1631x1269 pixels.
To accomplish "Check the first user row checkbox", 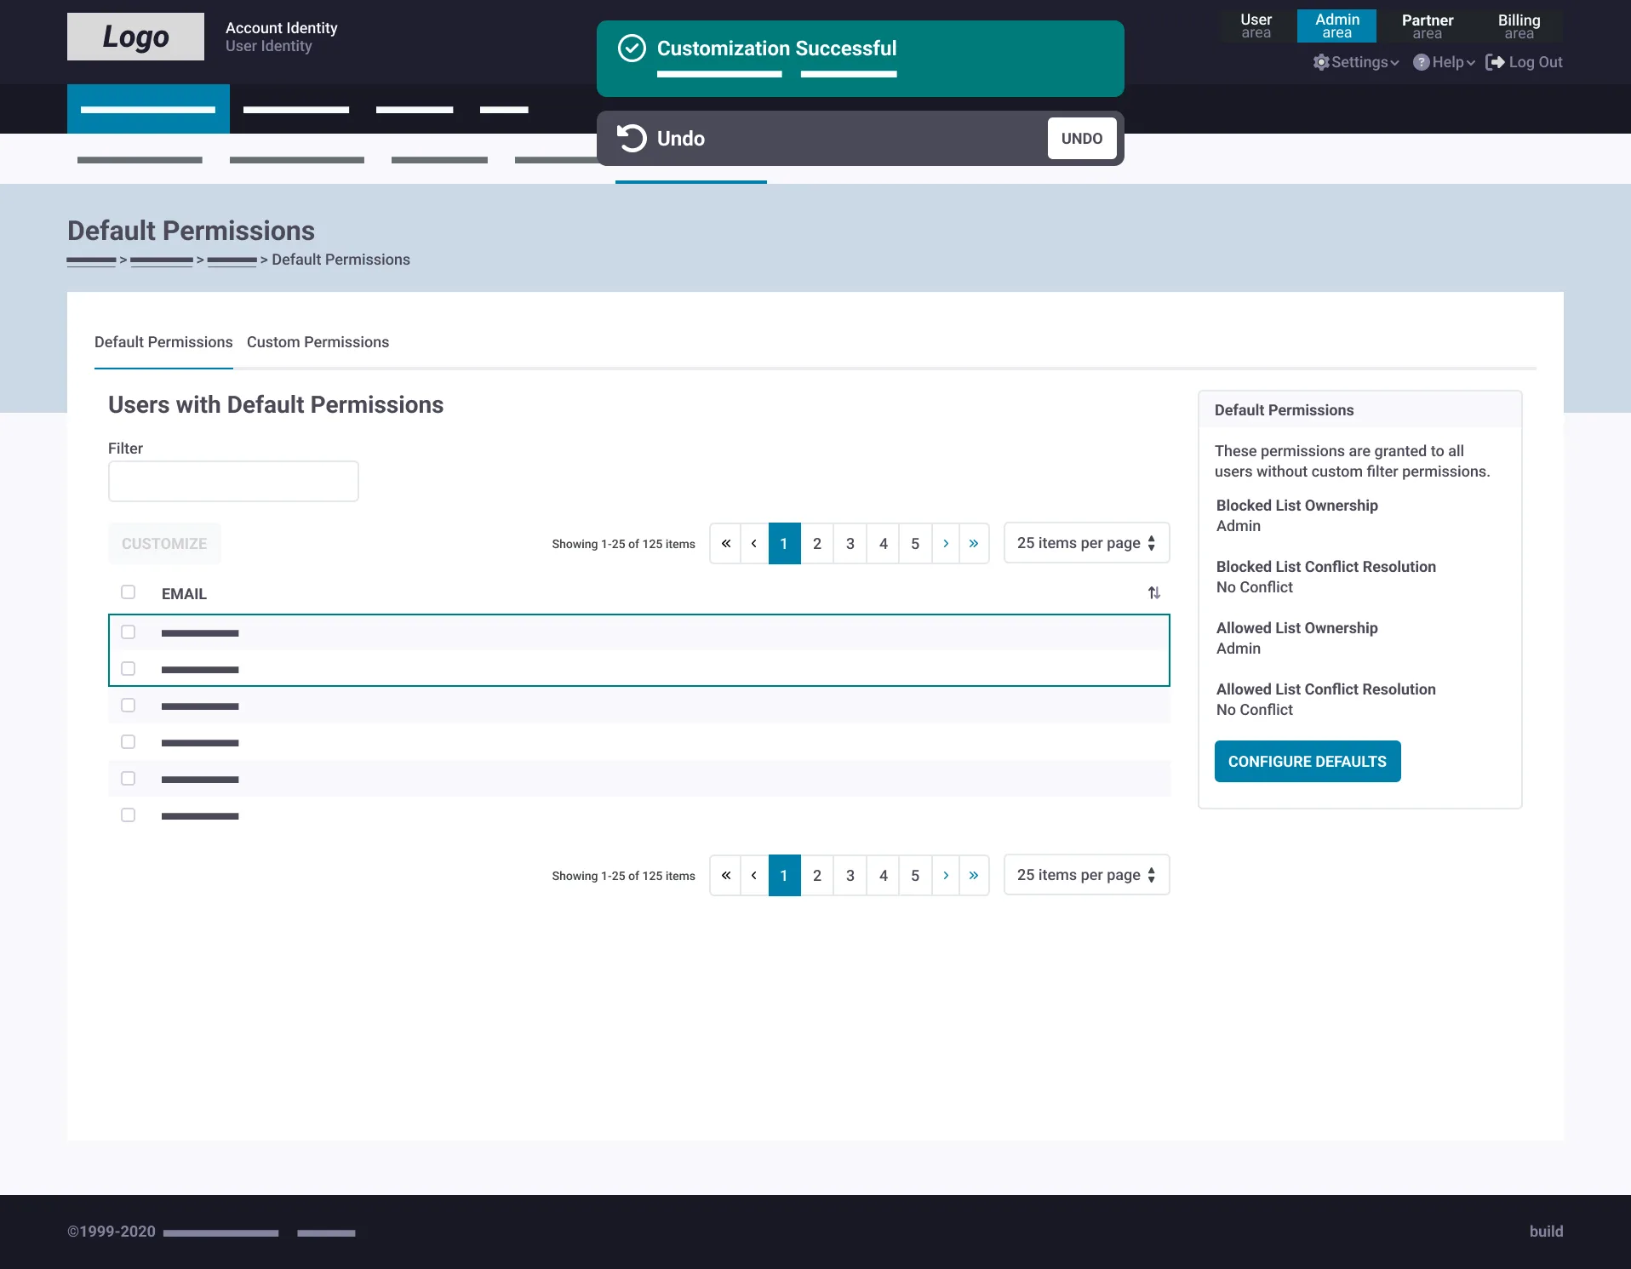I will pos(128,632).
